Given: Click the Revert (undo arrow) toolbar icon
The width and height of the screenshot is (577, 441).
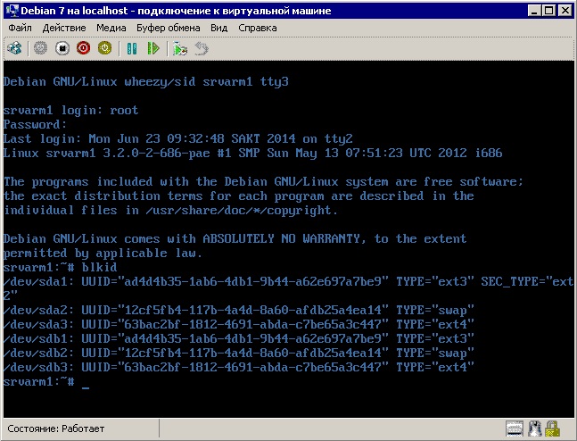Looking at the screenshot, I should [x=202, y=48].
